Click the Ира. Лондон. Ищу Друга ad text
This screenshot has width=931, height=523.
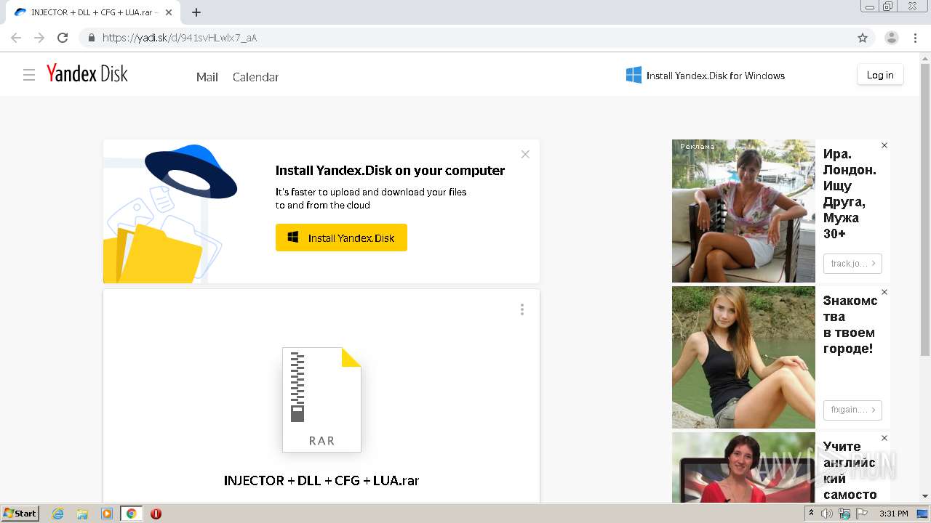pyautogui.click(x=850, y=194)
